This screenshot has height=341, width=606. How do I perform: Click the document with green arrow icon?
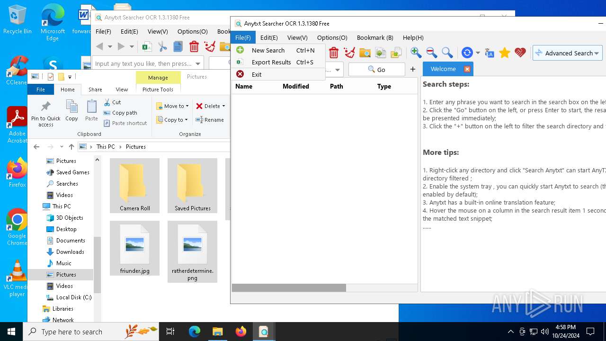[x=381, y=53]
